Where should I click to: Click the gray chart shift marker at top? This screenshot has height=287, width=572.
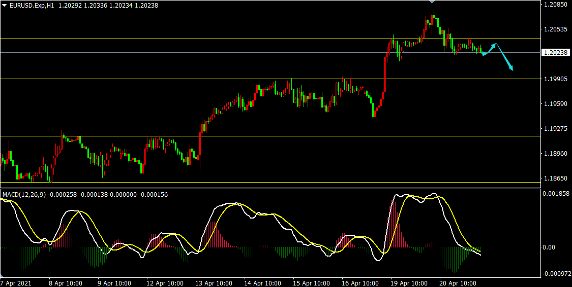[x=432, y=2]
